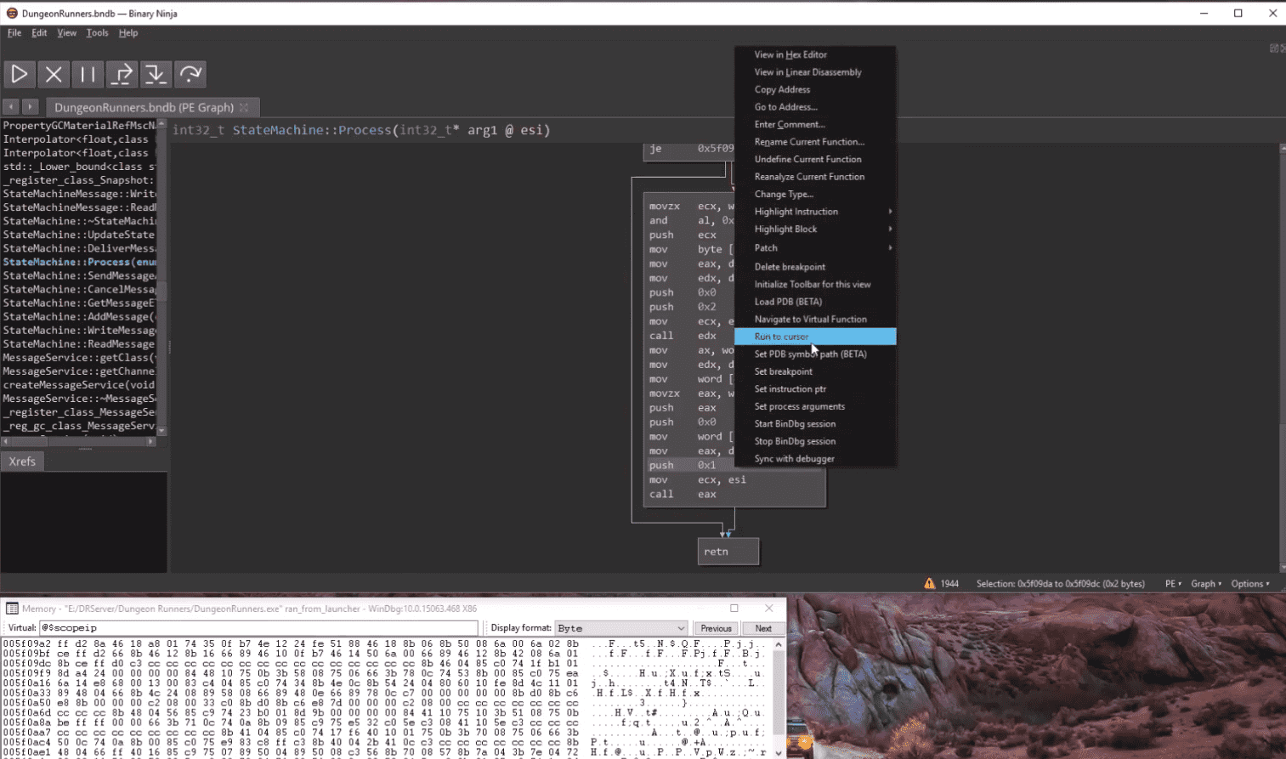Click the Next button in Memory window
Image resolution: width=1286 pixels, height=759 pixels.
click(x=763, y=628)
